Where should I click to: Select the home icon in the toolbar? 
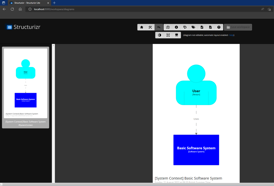click(142, 27)
